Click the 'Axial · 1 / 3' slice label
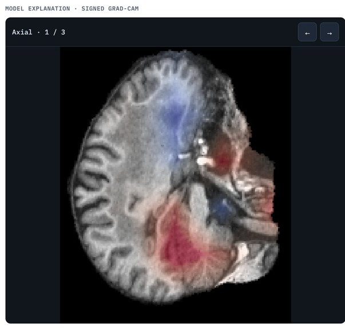The width and height of the screenshot is (345, 328). 38,33
